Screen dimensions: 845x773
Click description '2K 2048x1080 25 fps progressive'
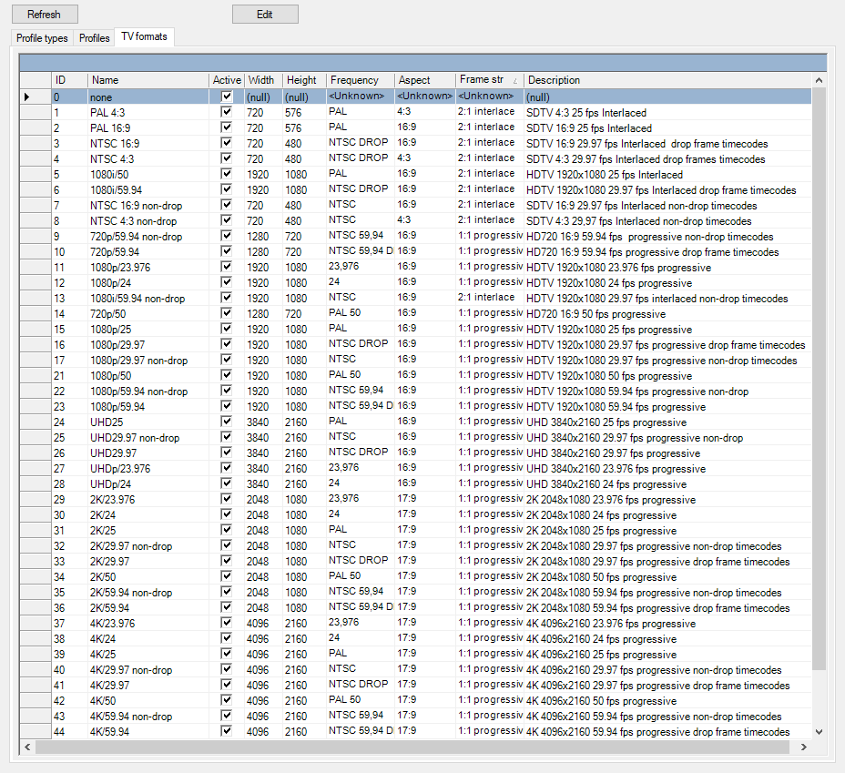[667, 531]
